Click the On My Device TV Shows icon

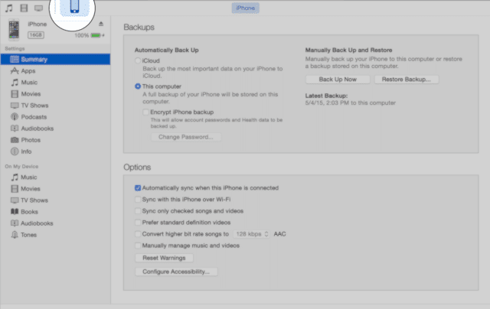click(15, 200)
